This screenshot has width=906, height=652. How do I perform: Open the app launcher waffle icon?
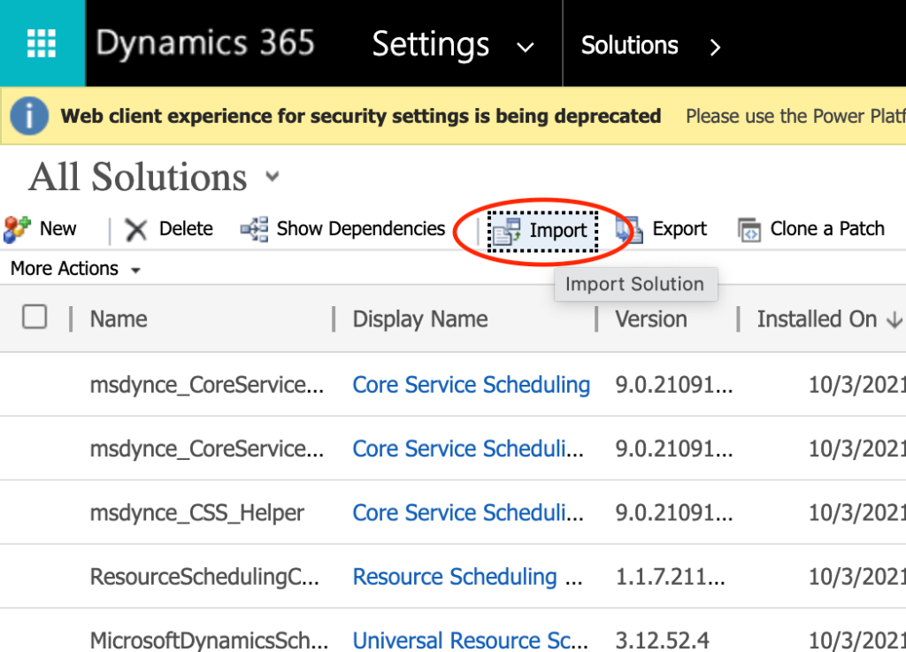42,43
